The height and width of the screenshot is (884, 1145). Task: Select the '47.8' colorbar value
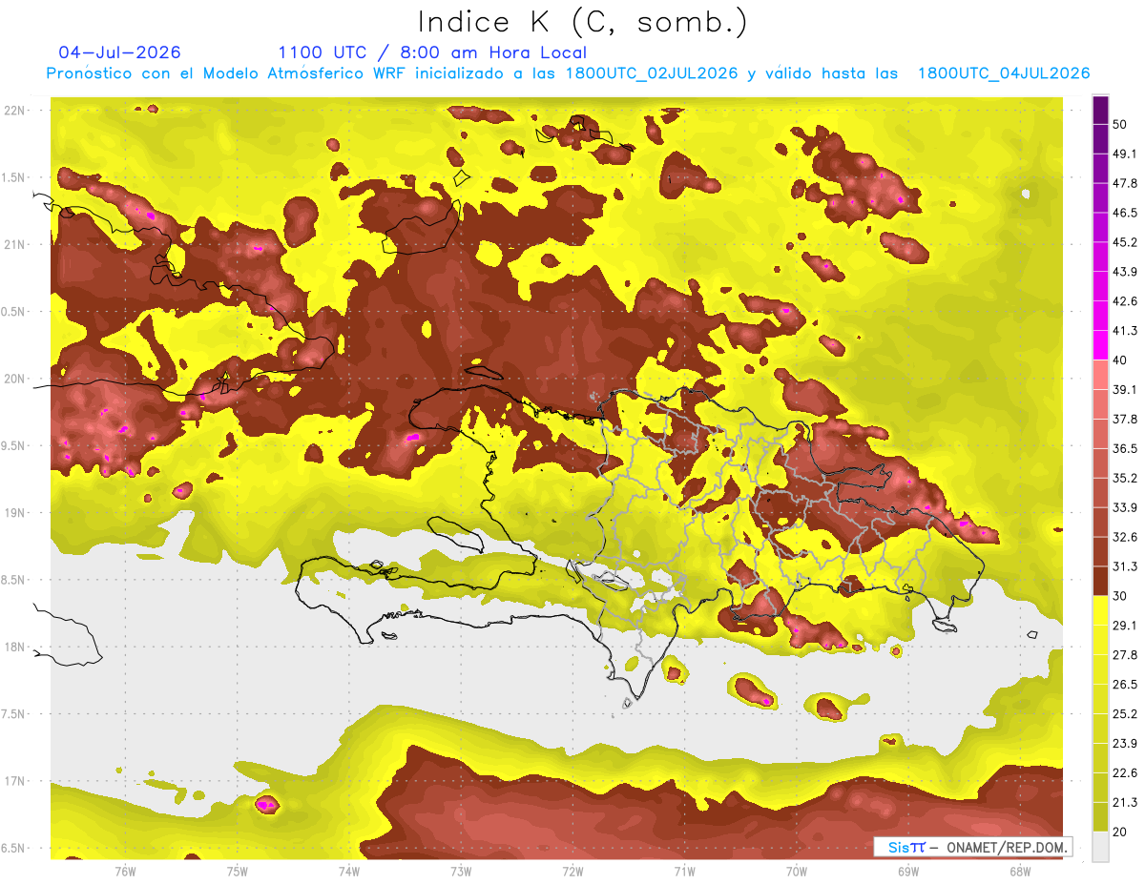click(x=1125, y=183)
